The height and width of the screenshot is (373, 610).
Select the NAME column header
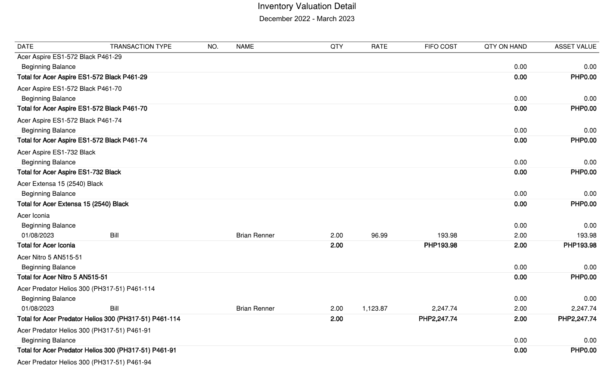[245, 46]
